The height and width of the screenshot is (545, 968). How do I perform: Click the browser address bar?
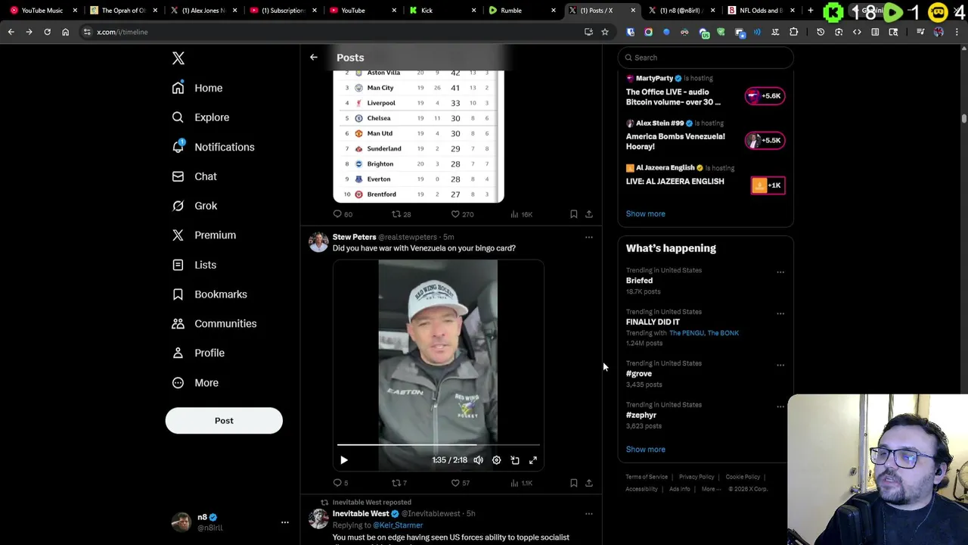[x=333, y=32]
